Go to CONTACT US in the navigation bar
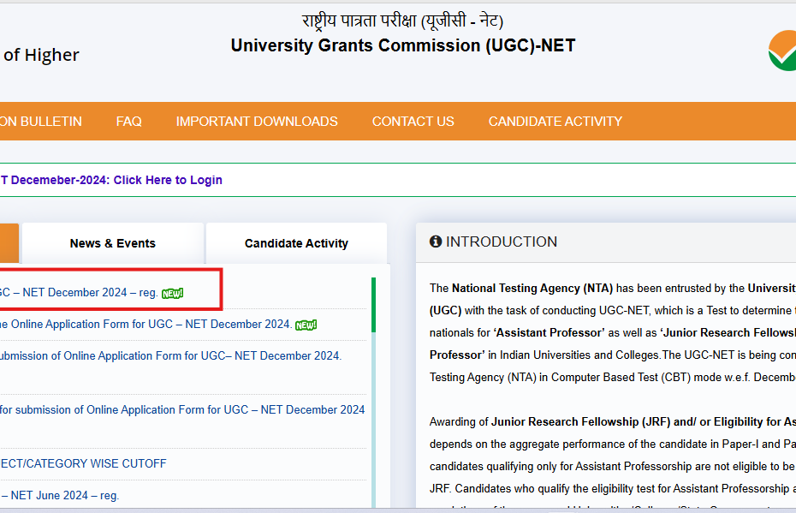796x513 pixels. click(413, 122)
